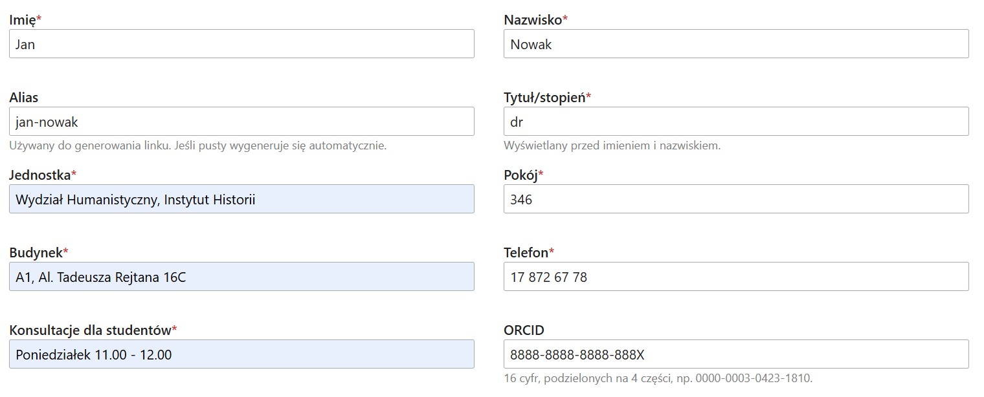Click the Imię input field containing Jan
Viewport: 984px width, 397px height.
click(x=241, y=44)
